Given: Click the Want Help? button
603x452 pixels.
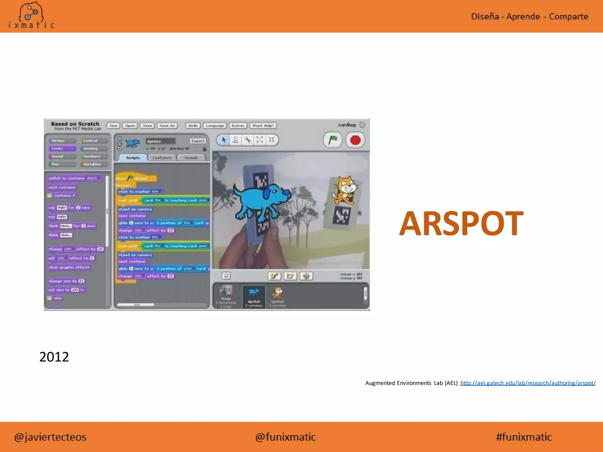Looking at the screenshot, I should click(263, 126).
